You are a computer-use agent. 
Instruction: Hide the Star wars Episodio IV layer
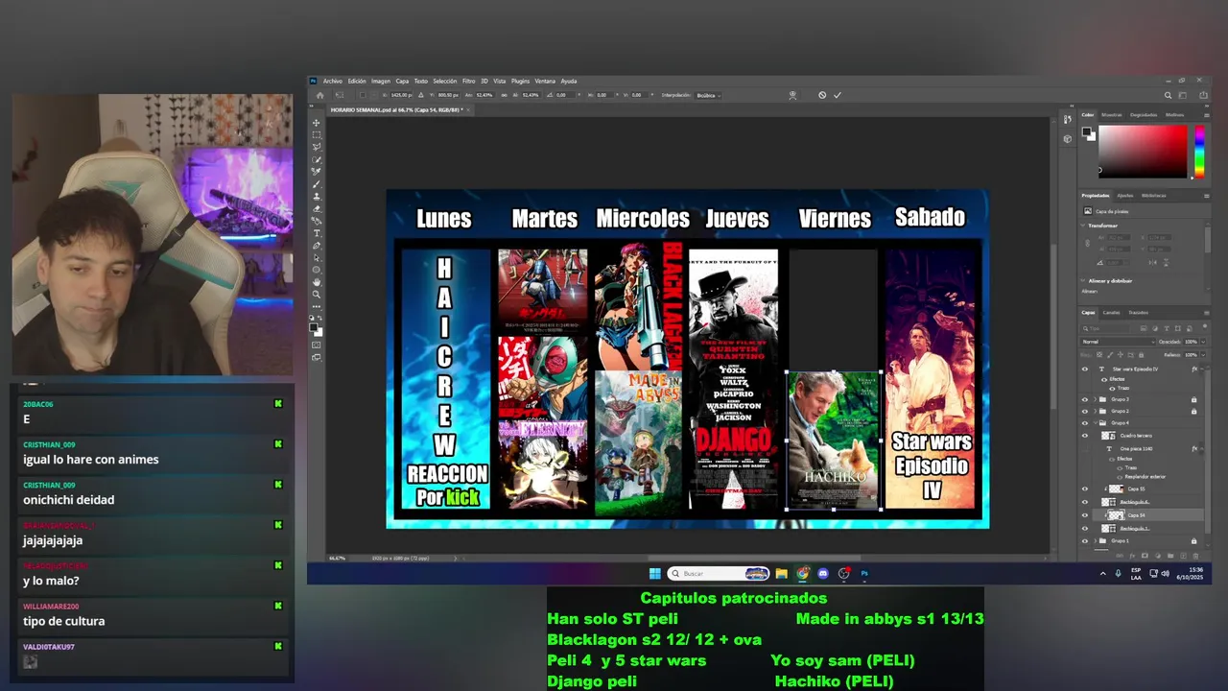(x=1085, y=369)
